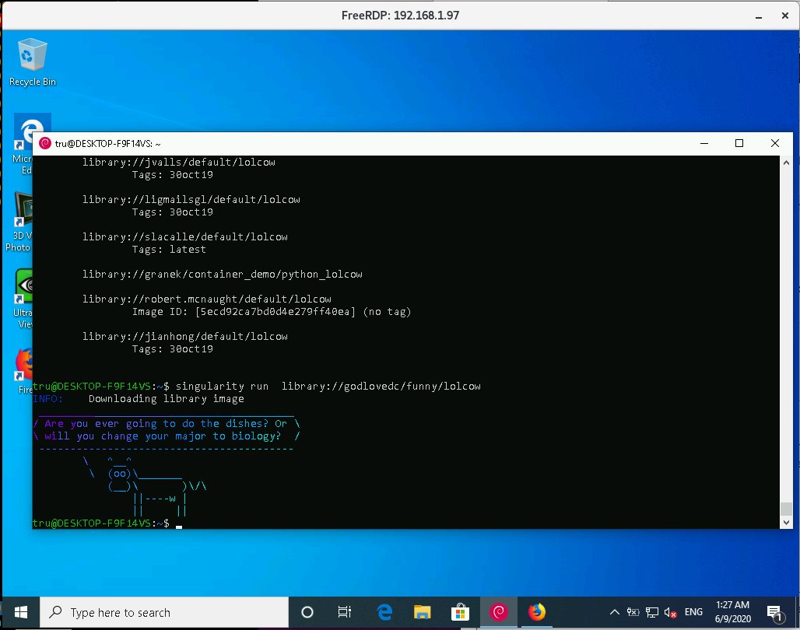Open the Debian WSL app from the taskbar
800x630 pixels.
pos(498,611)
